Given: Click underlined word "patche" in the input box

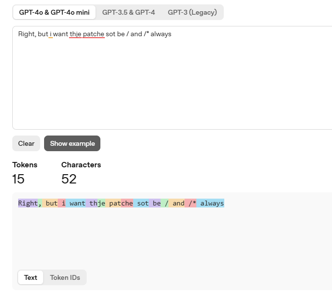Looking at the screenshot, I should pos(94,34).
